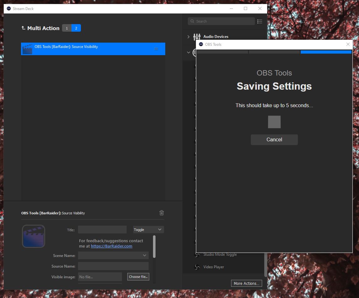359x298 pixels.
Task: Click the list view icon beside search
Action: (260, 21)
